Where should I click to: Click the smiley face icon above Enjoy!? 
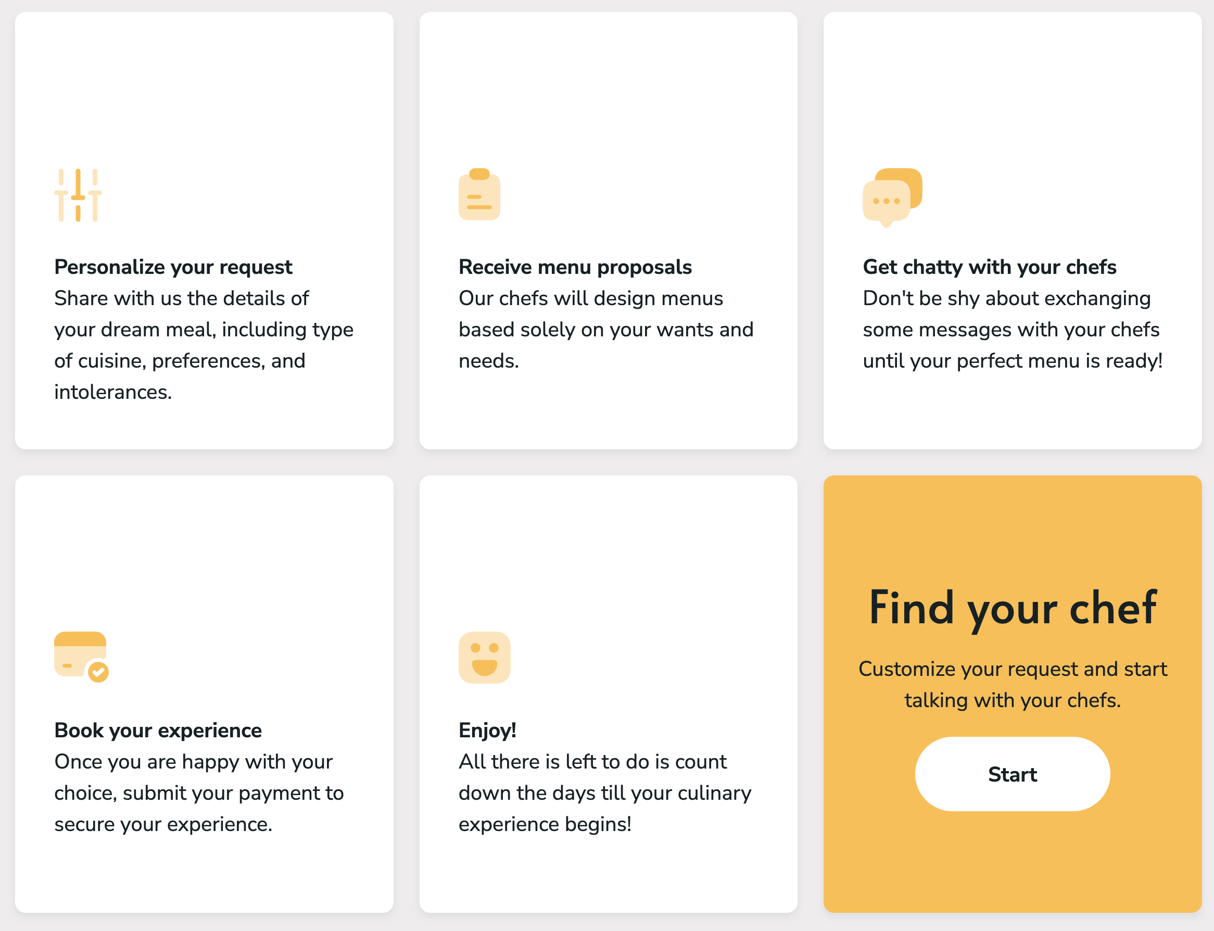click(x=484, y=658)
